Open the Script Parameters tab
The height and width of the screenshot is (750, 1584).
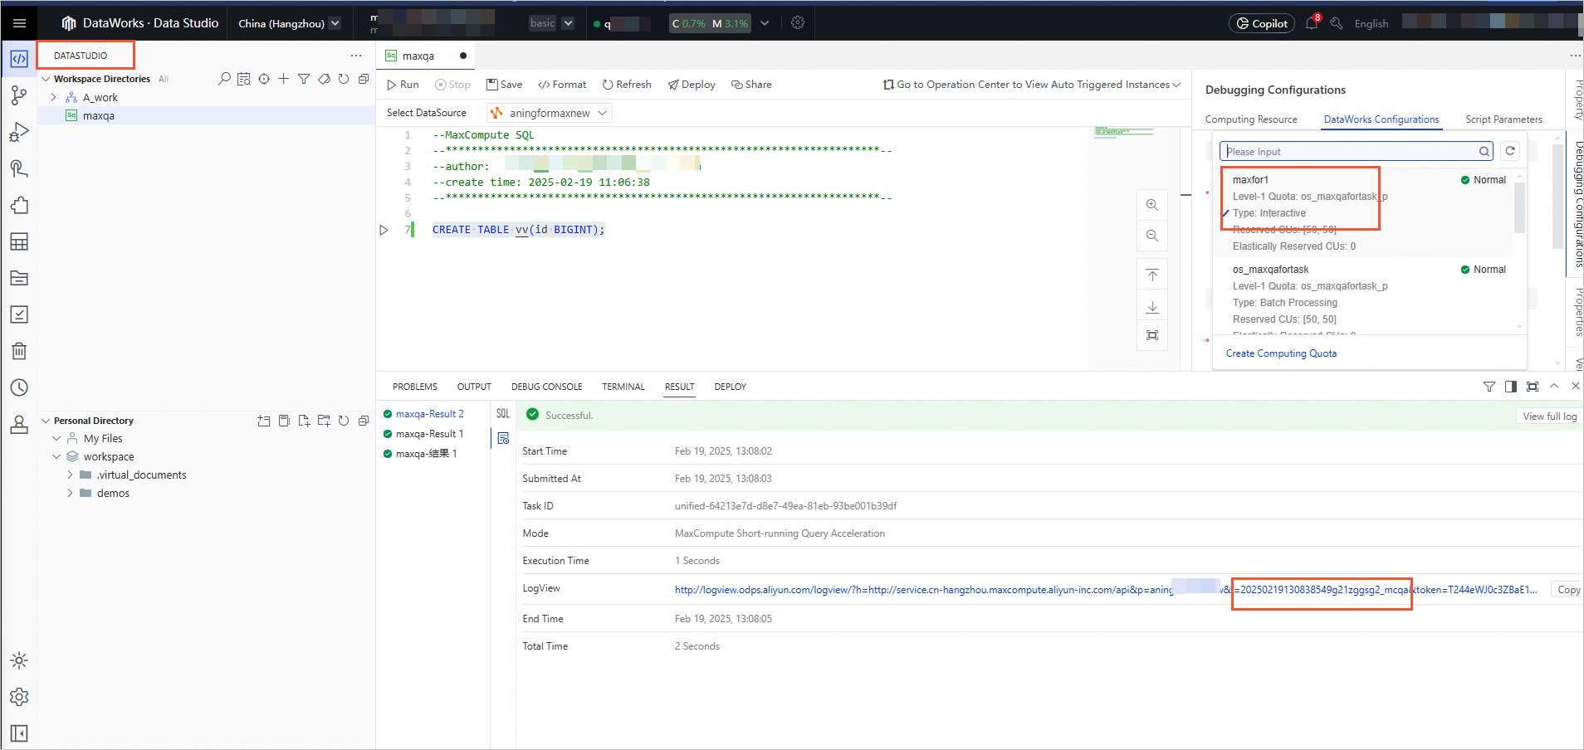pyautogui.click(x=1503, y=119)
